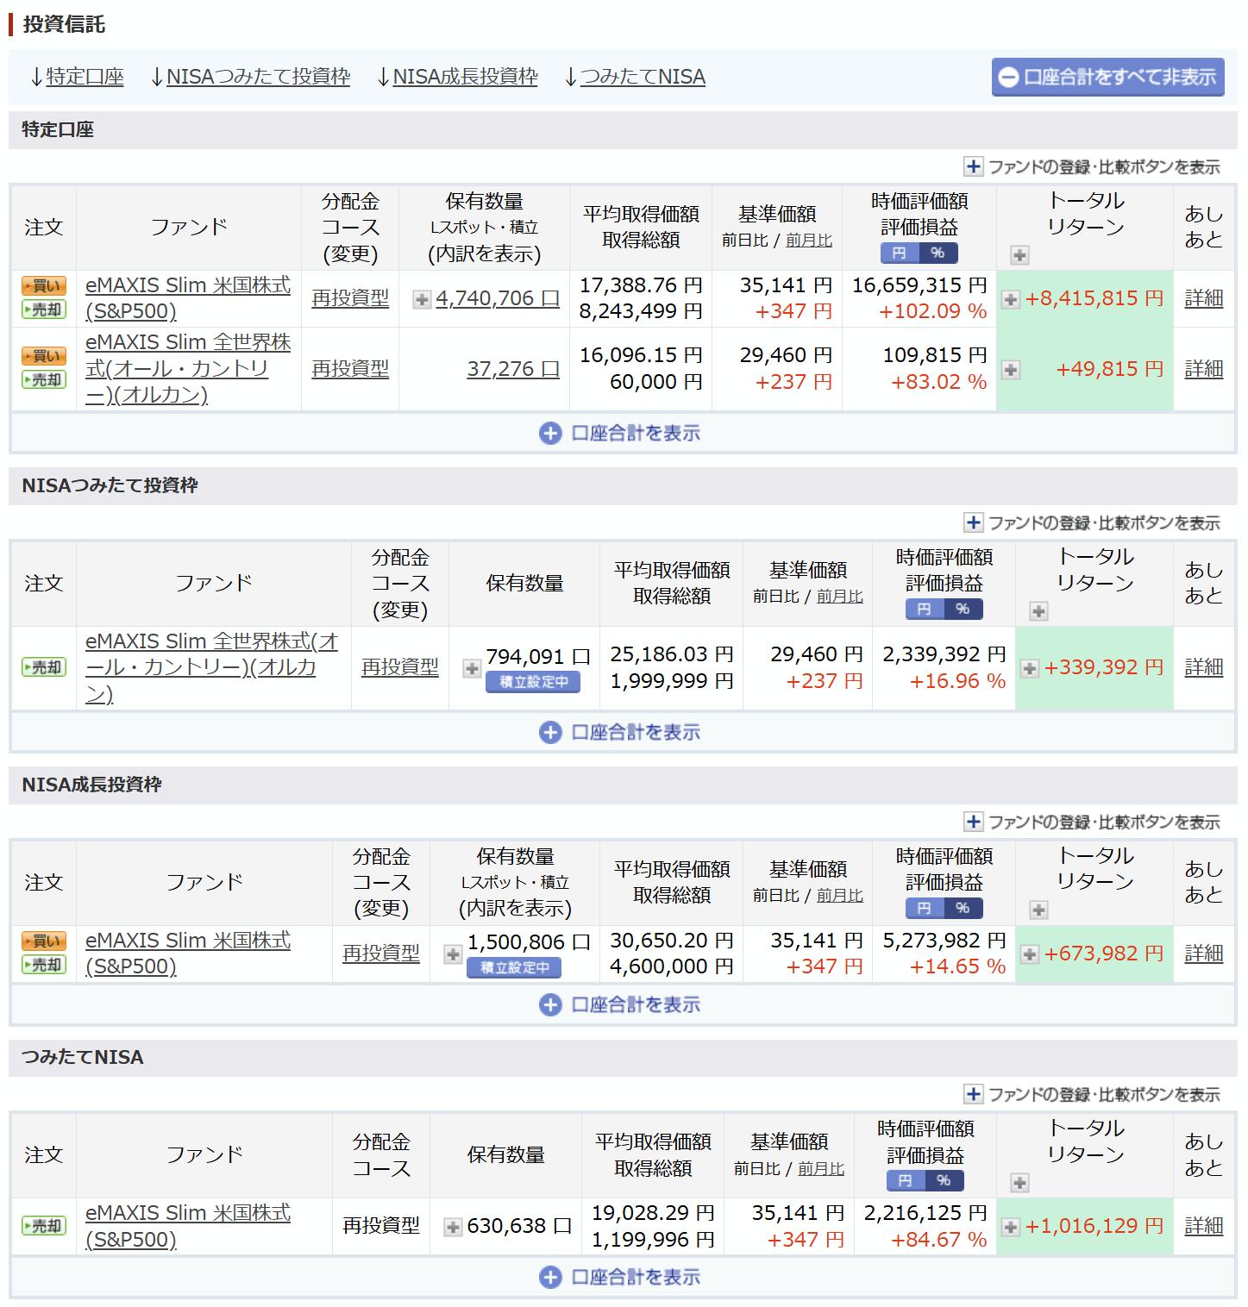Viewport: 1248px width, 1307px height.
Task: Click the buy button in NISA成長投資枠 row
Action: click(x=43, y=941)
